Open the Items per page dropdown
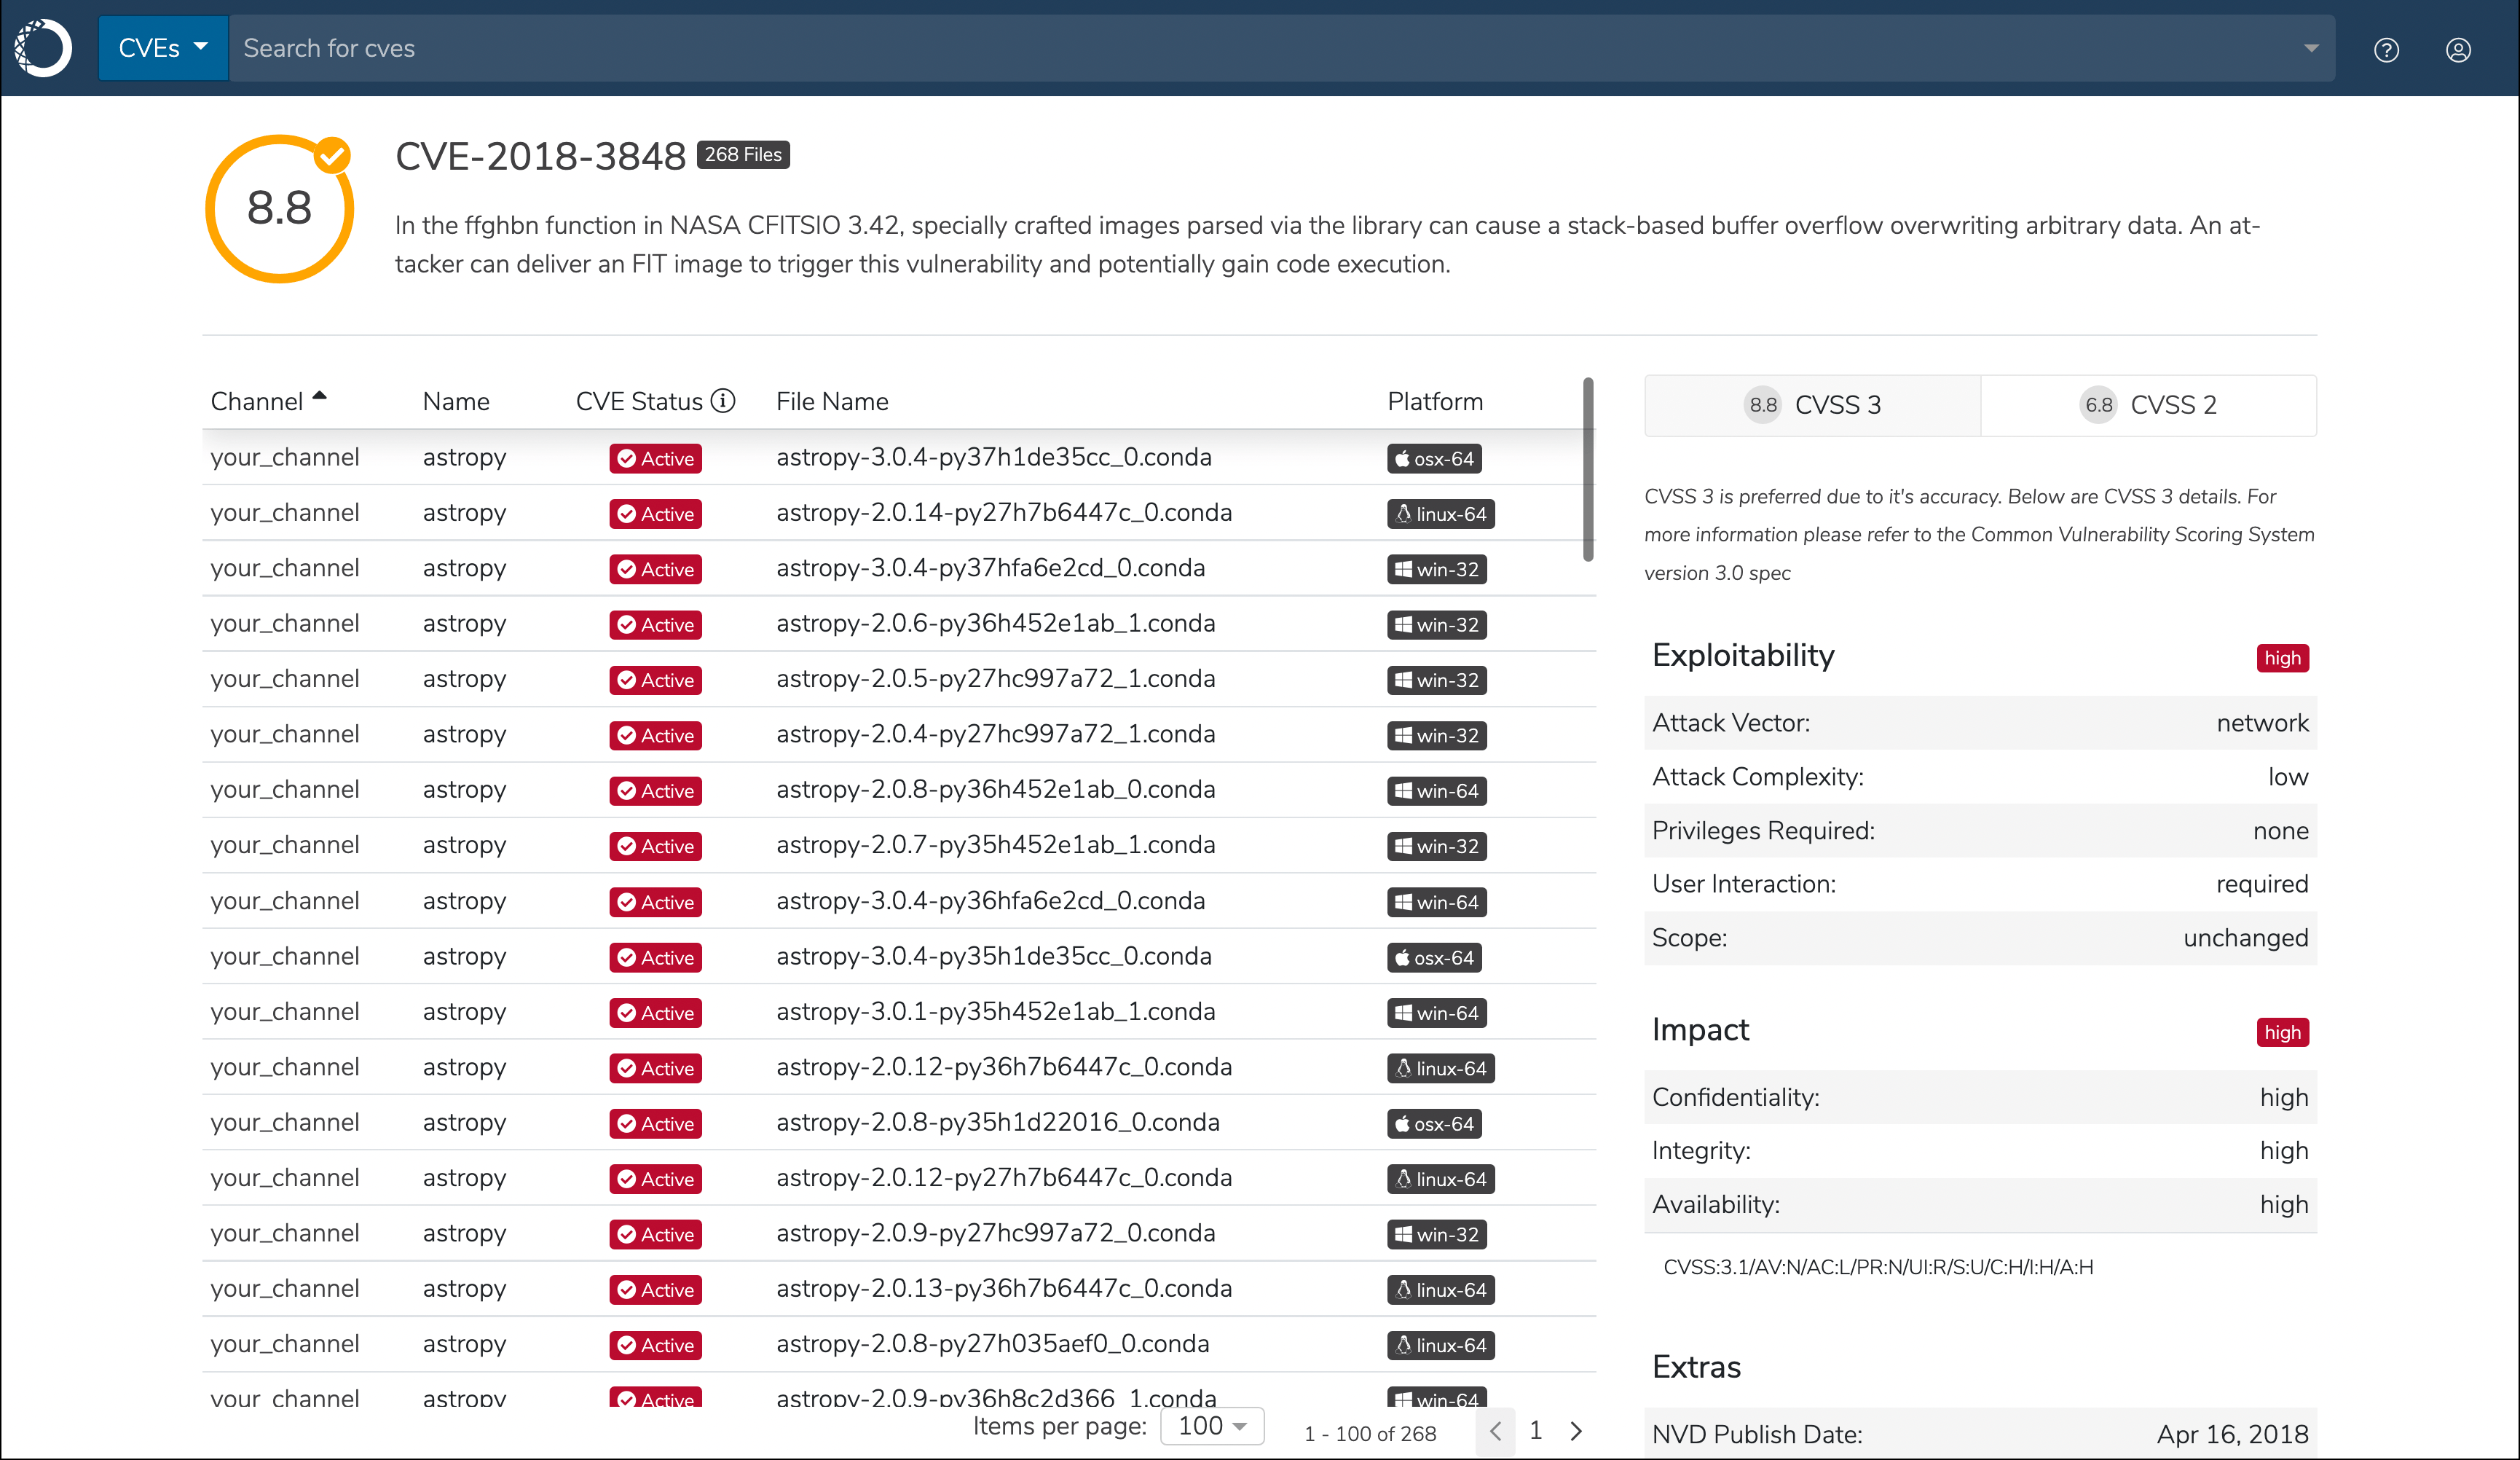2520x1460 pixels. [x=1212, y=1426]
